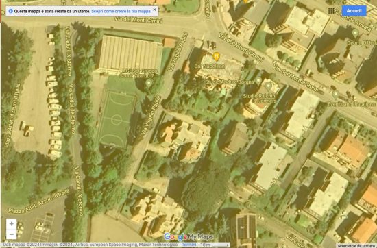Open 'Scopri come creare la tua mappa' link
377x248 pixels.
[x=121, y=11]
